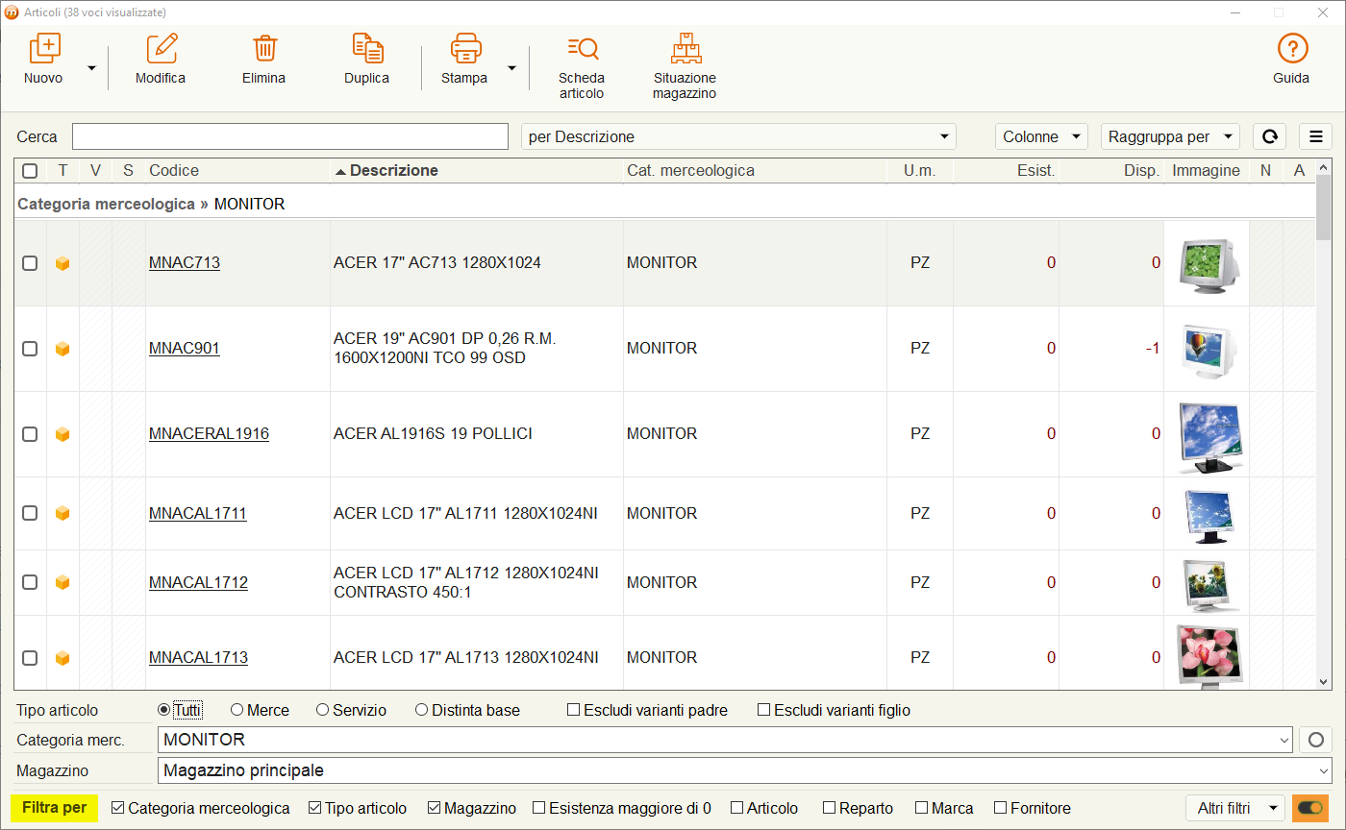Check the box for row MNACAL1711
1346x830 pixels.
[30, 513]
